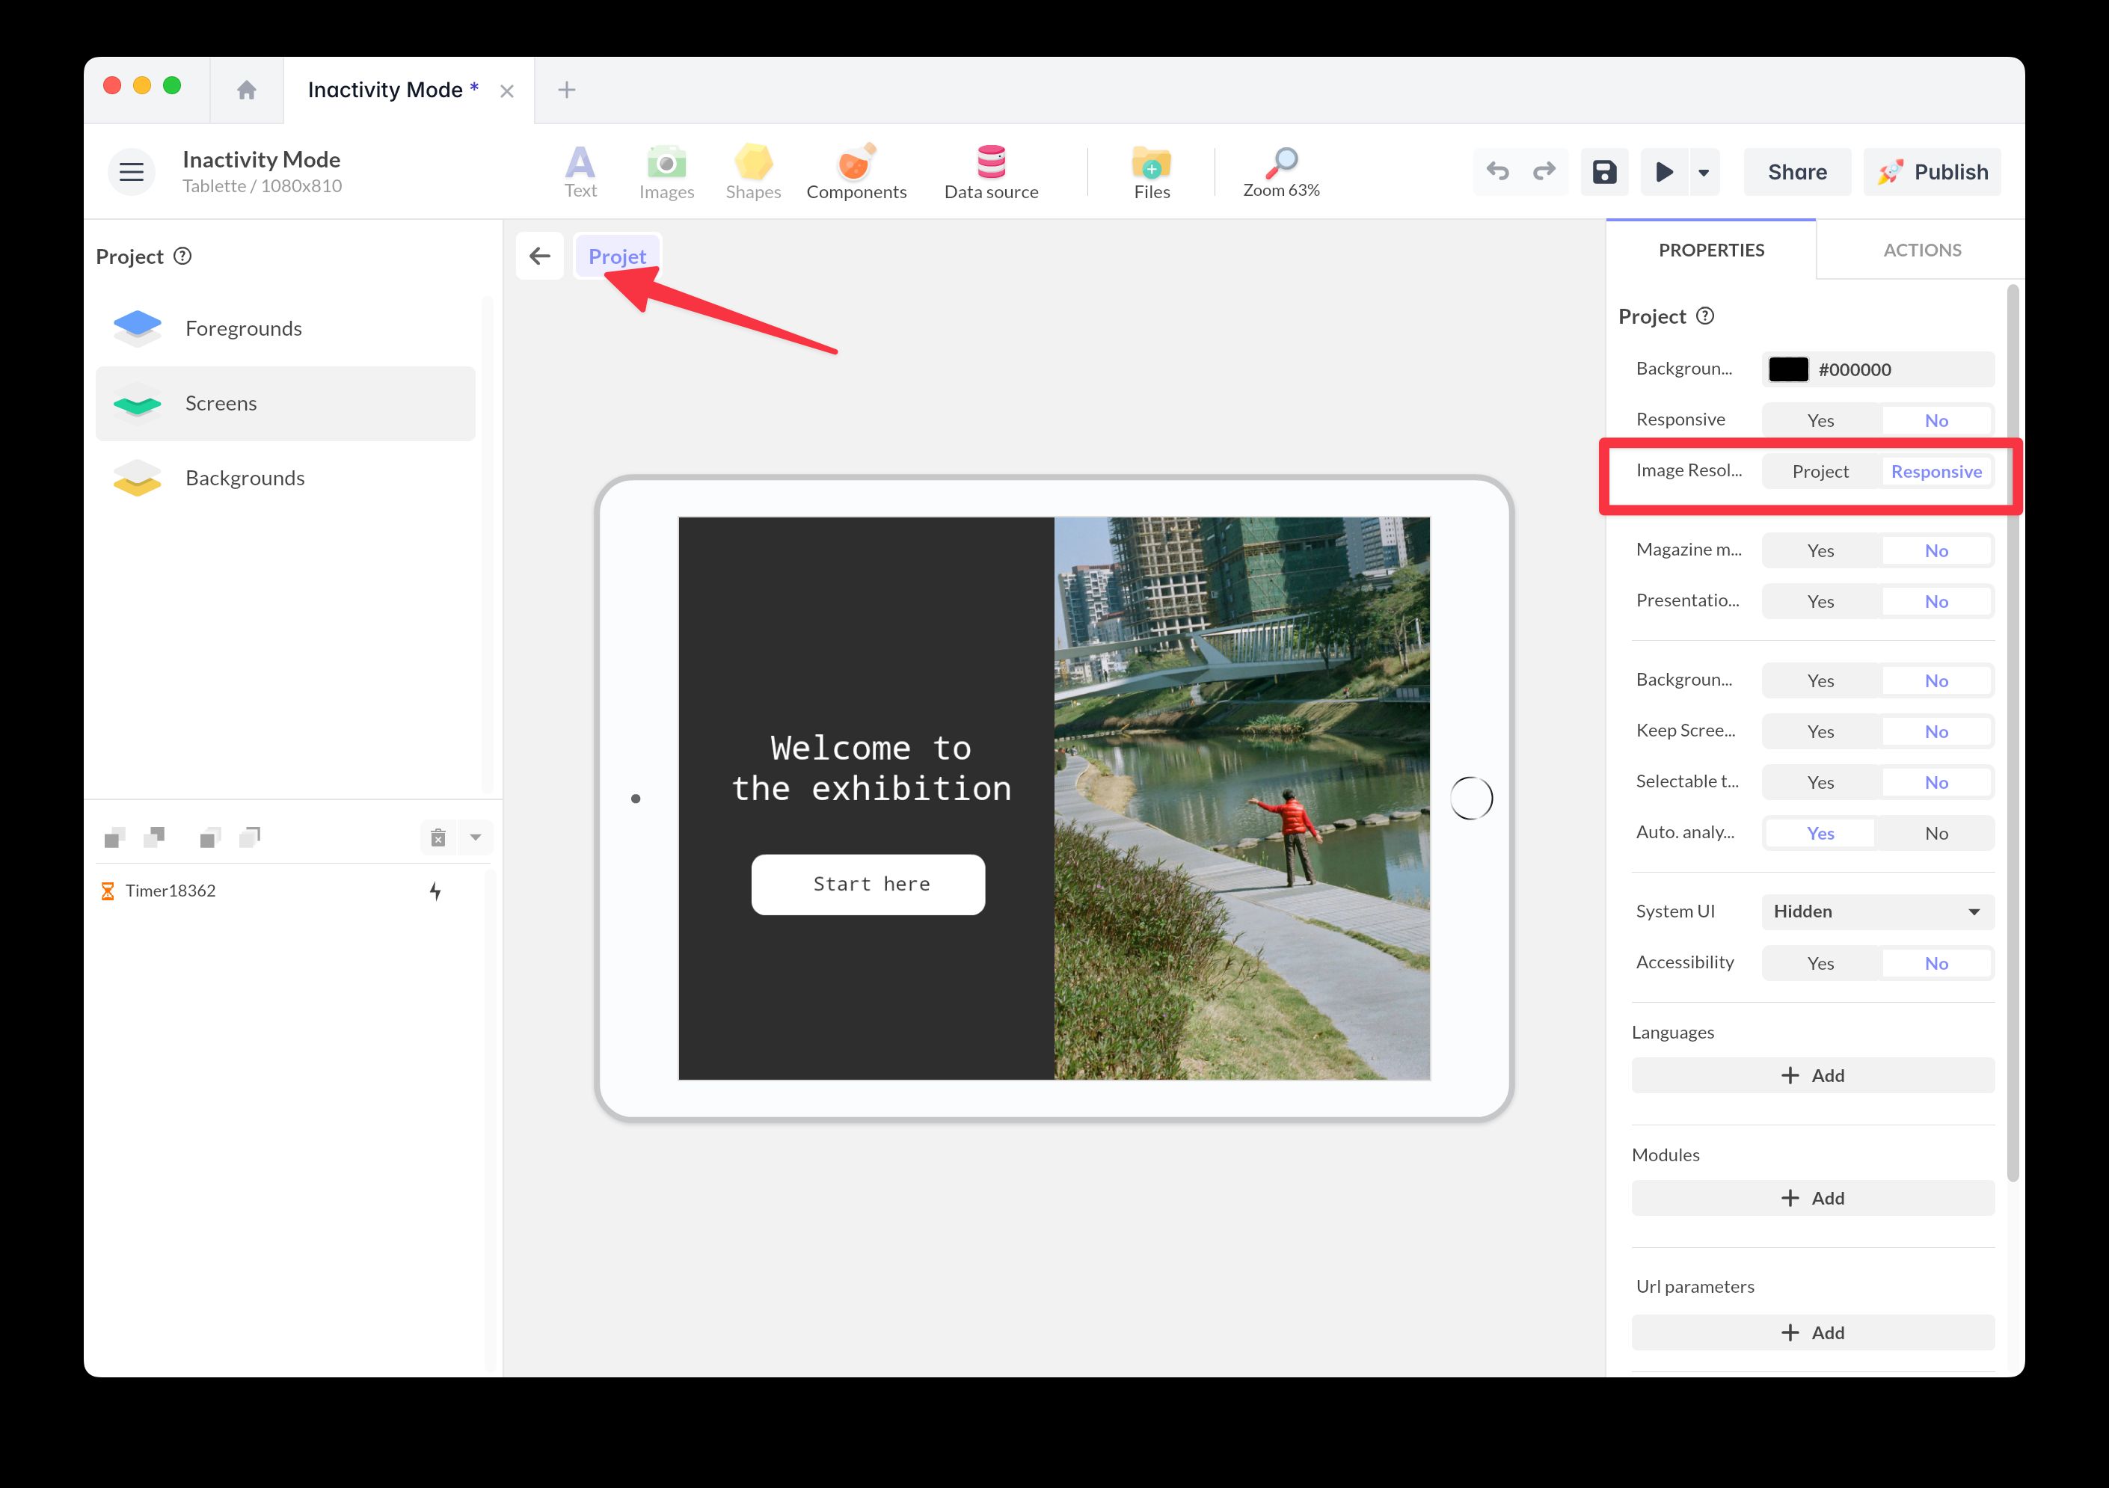This screenshot has width=2109, height=1488.
Task: Click the Zoom 63% magnifier icon
Action: point(1280,164)
